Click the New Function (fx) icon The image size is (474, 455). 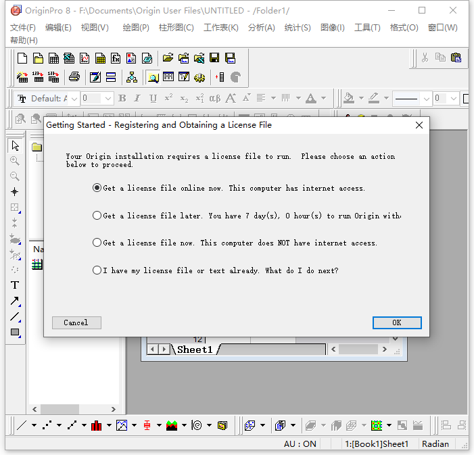(x=116, y=58)
